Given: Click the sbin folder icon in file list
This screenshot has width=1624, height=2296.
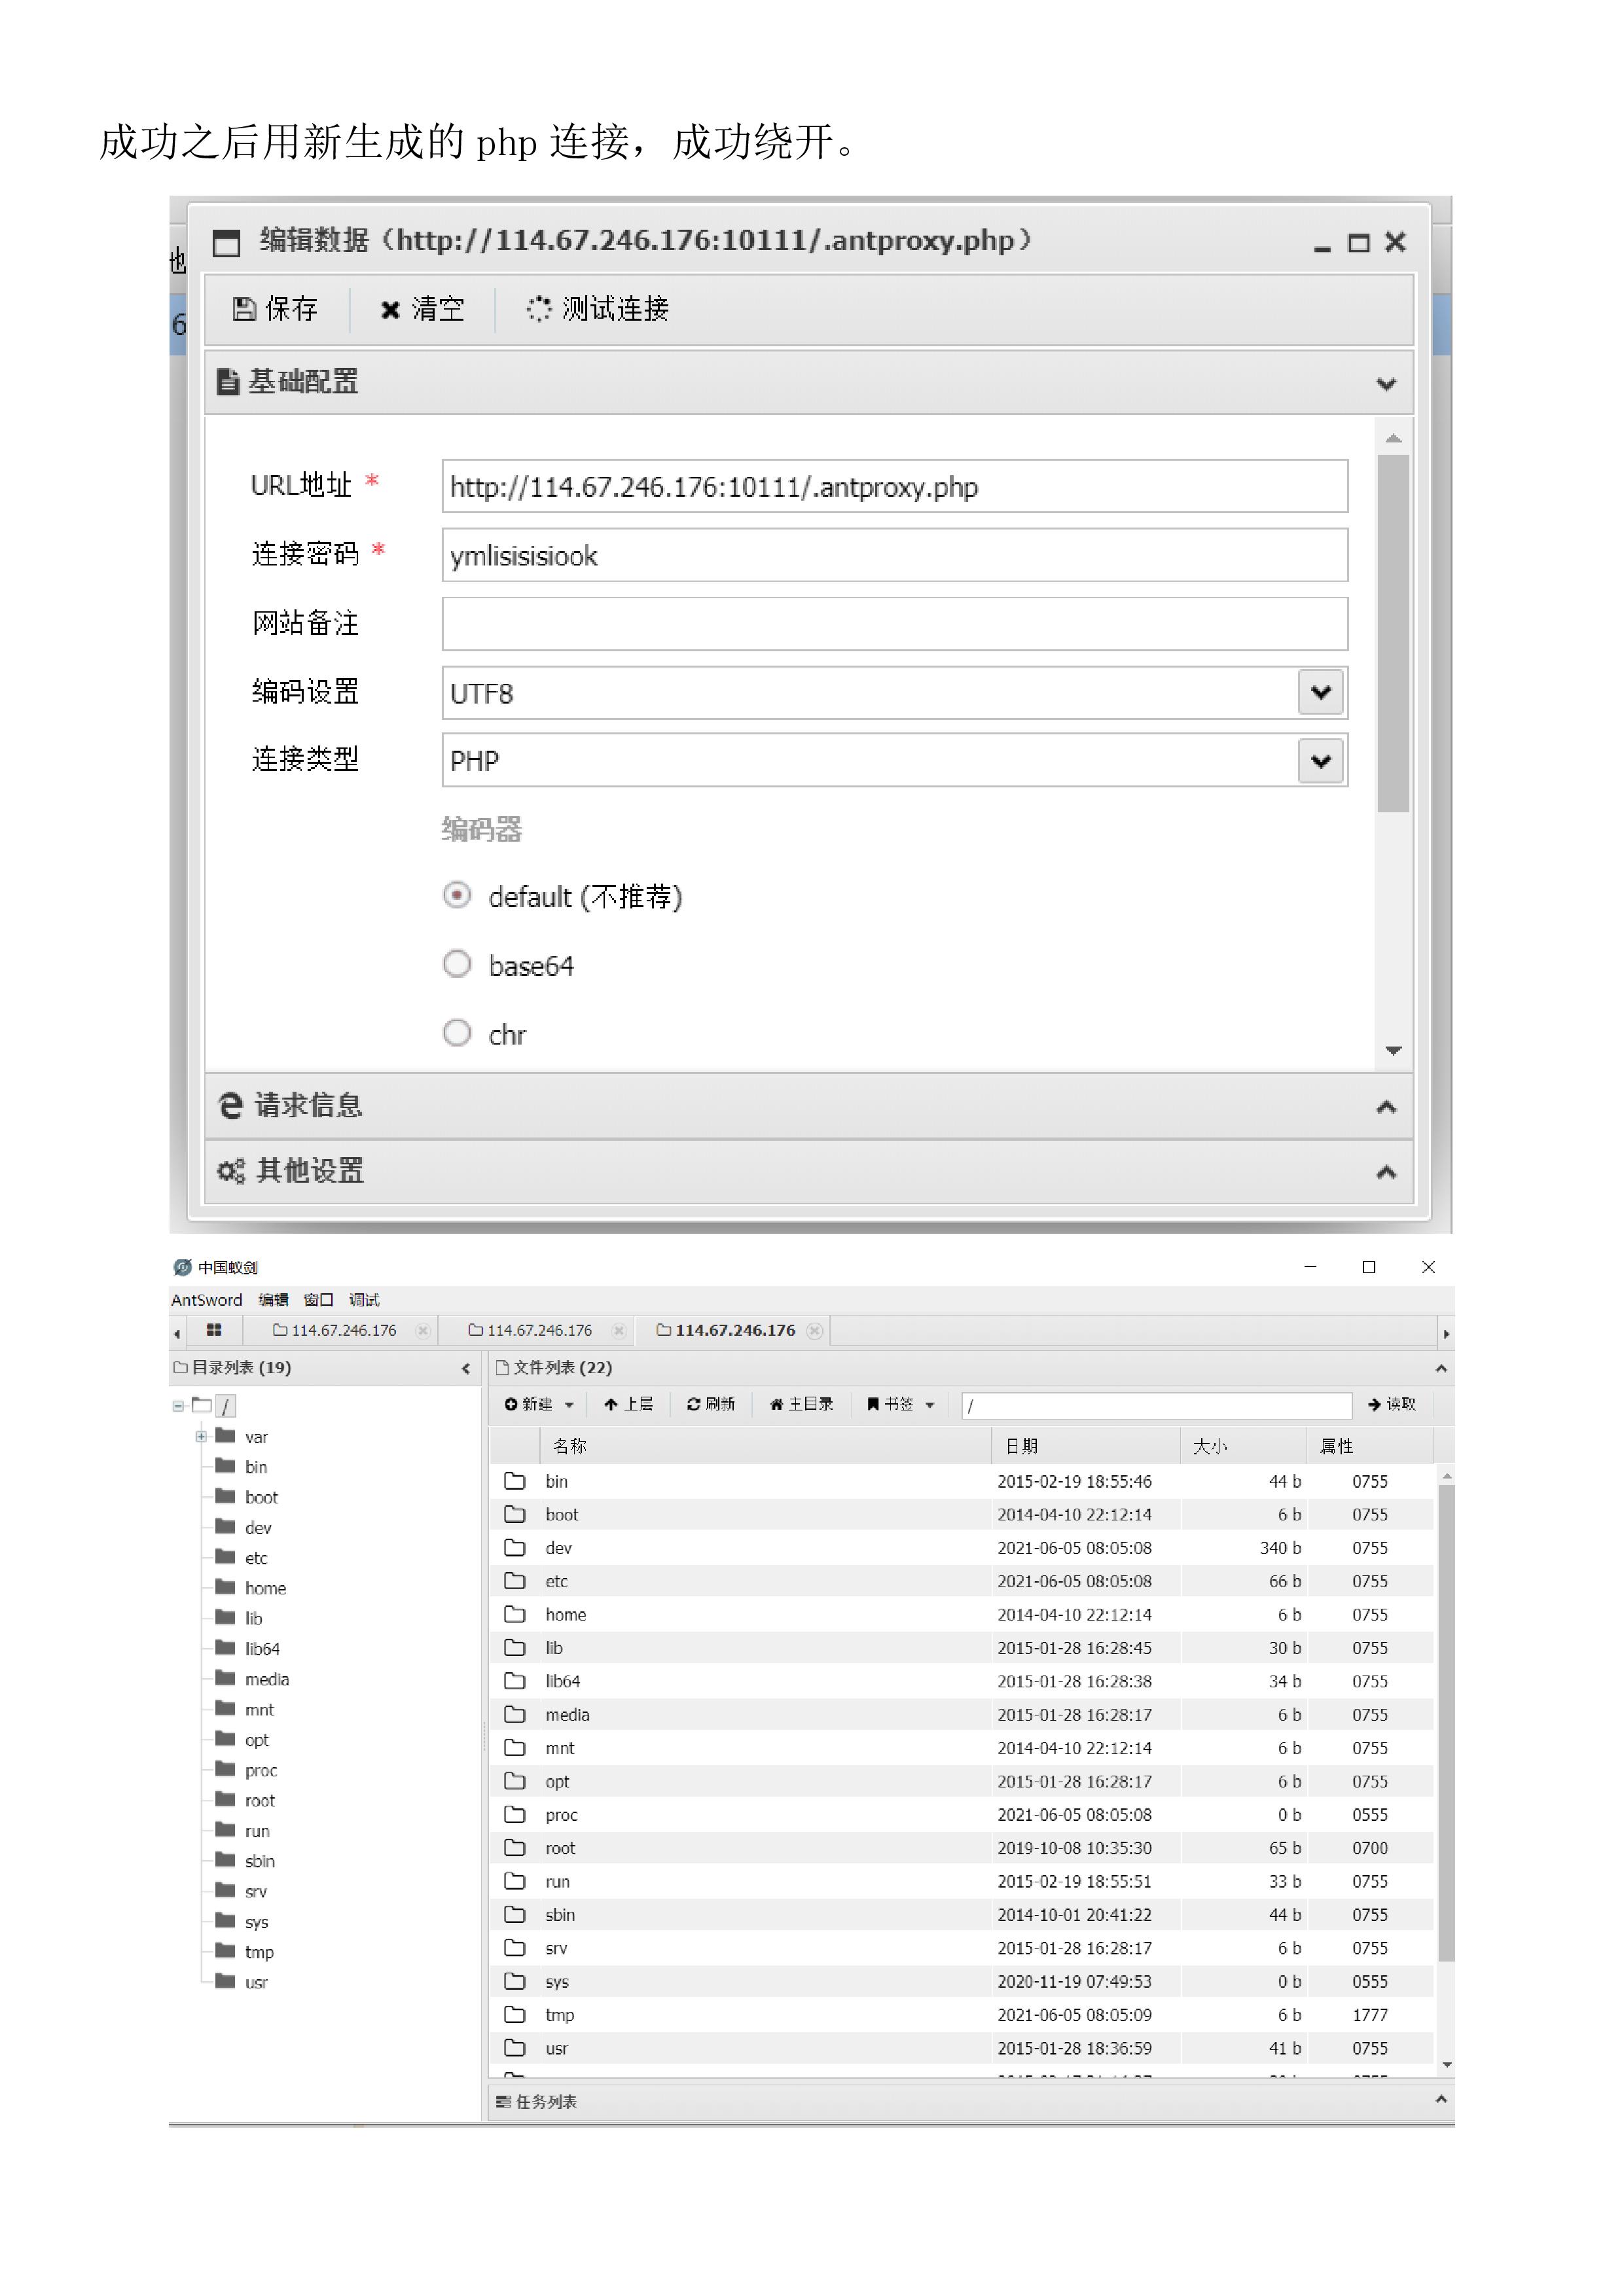Looking at the screenshot, I should click(515, 1914).
